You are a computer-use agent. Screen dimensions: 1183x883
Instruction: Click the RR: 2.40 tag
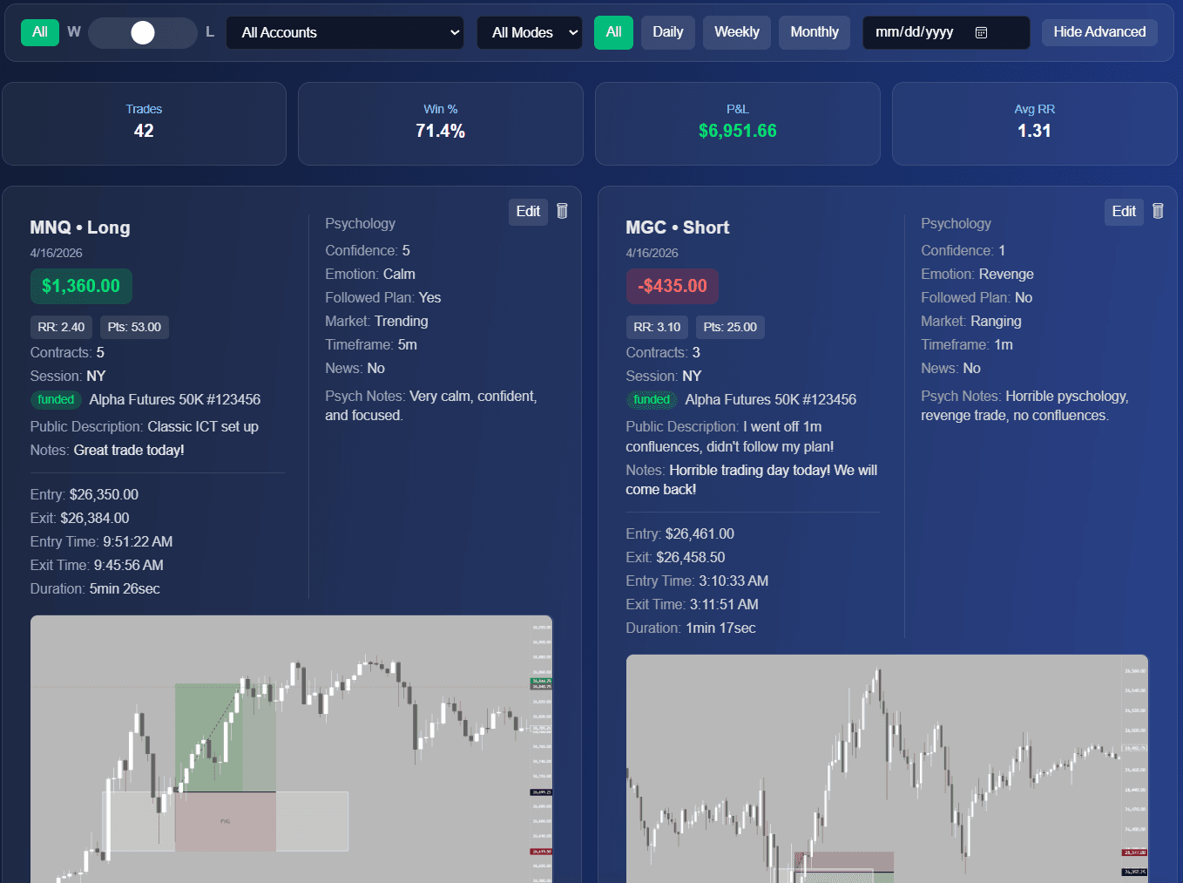[x=61, y=327]
